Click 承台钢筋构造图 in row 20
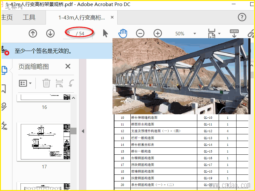Screen dimensions: 255x191 (x=153, y=185)
